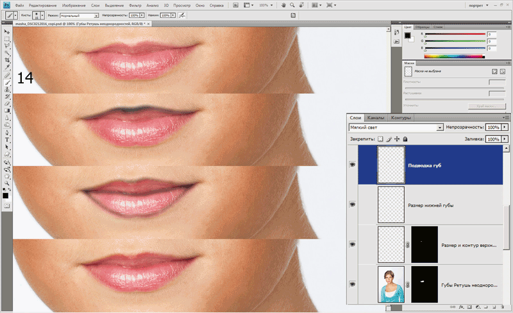This screenshot has width=513, height=313.
Task: Toggle Quick Mask mode
Action: pyautogui.click(x=6, y=206)
